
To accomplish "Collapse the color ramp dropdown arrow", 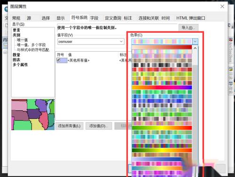I will click(x=195, y=41).
